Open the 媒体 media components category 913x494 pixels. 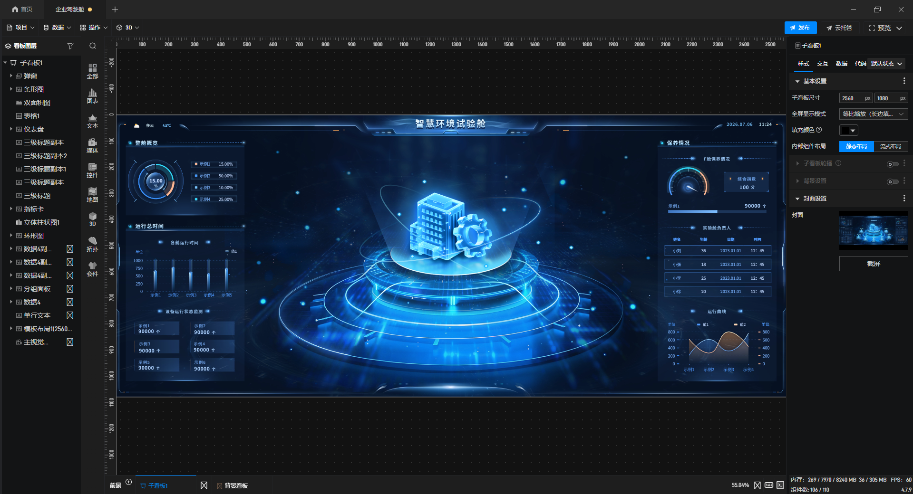coord(92,145)
